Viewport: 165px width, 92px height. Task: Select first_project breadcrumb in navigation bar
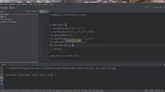click(x=4, y=8)
